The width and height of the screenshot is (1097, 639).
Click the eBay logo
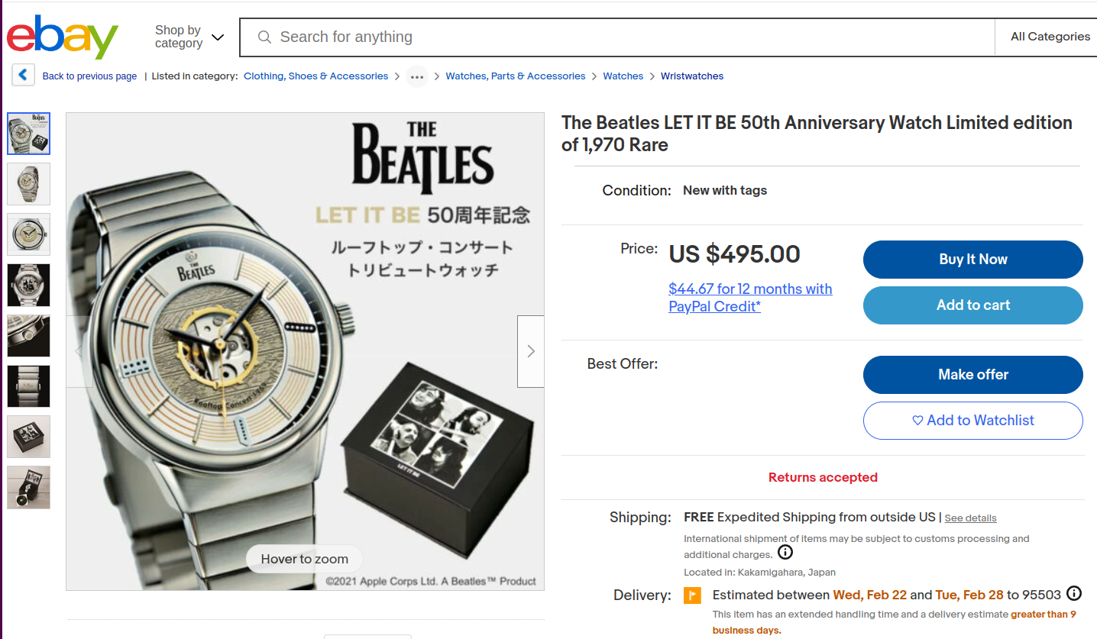63,37
